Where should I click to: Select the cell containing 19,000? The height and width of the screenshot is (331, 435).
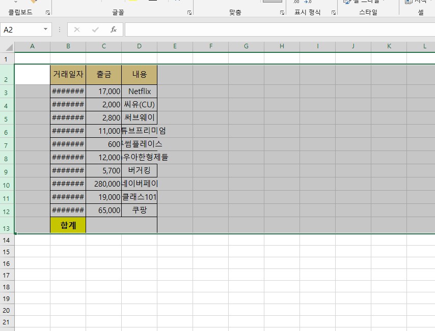coord(104,197)
